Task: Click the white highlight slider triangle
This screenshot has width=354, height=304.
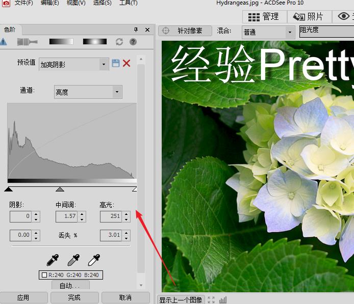Action: (135, 189)
